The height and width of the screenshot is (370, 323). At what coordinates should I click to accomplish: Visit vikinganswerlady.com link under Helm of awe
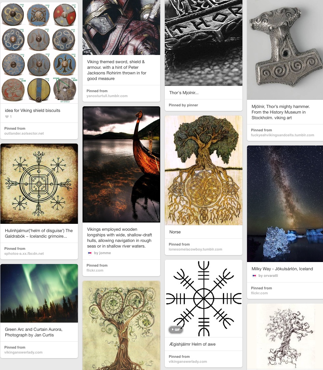[188, 362]
